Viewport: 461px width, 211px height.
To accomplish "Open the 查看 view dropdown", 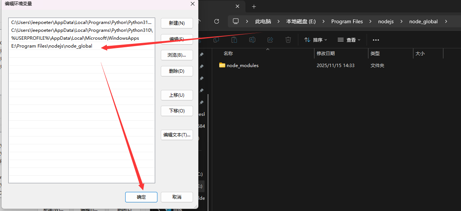I will (x=349, y=40).
